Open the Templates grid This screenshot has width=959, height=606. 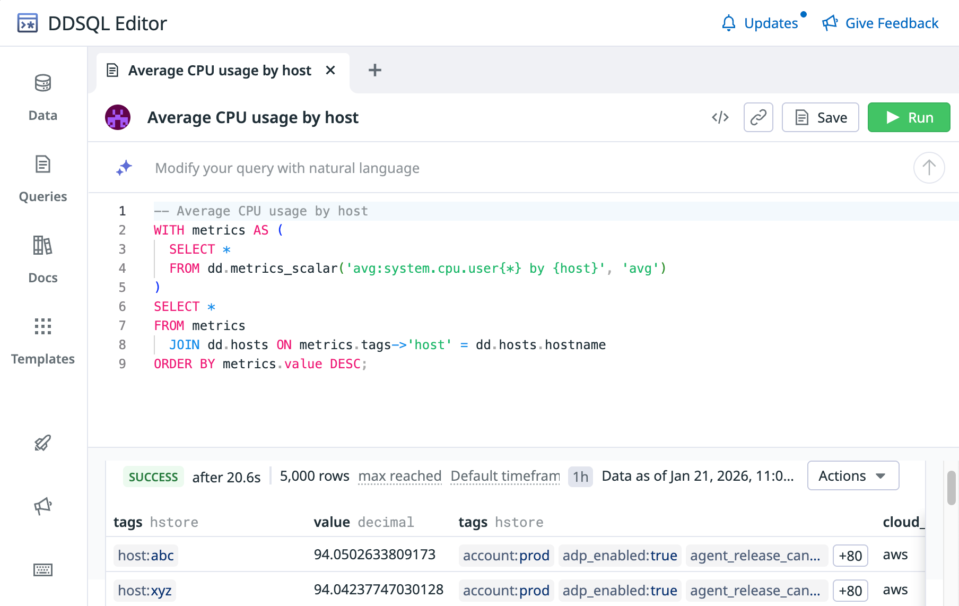[x=42, y=341]
